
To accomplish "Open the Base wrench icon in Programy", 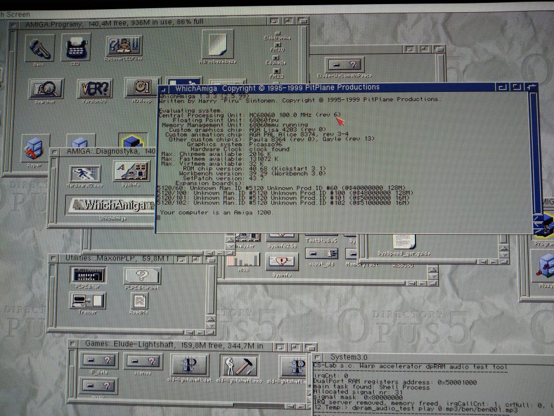I will click(40, 49).
